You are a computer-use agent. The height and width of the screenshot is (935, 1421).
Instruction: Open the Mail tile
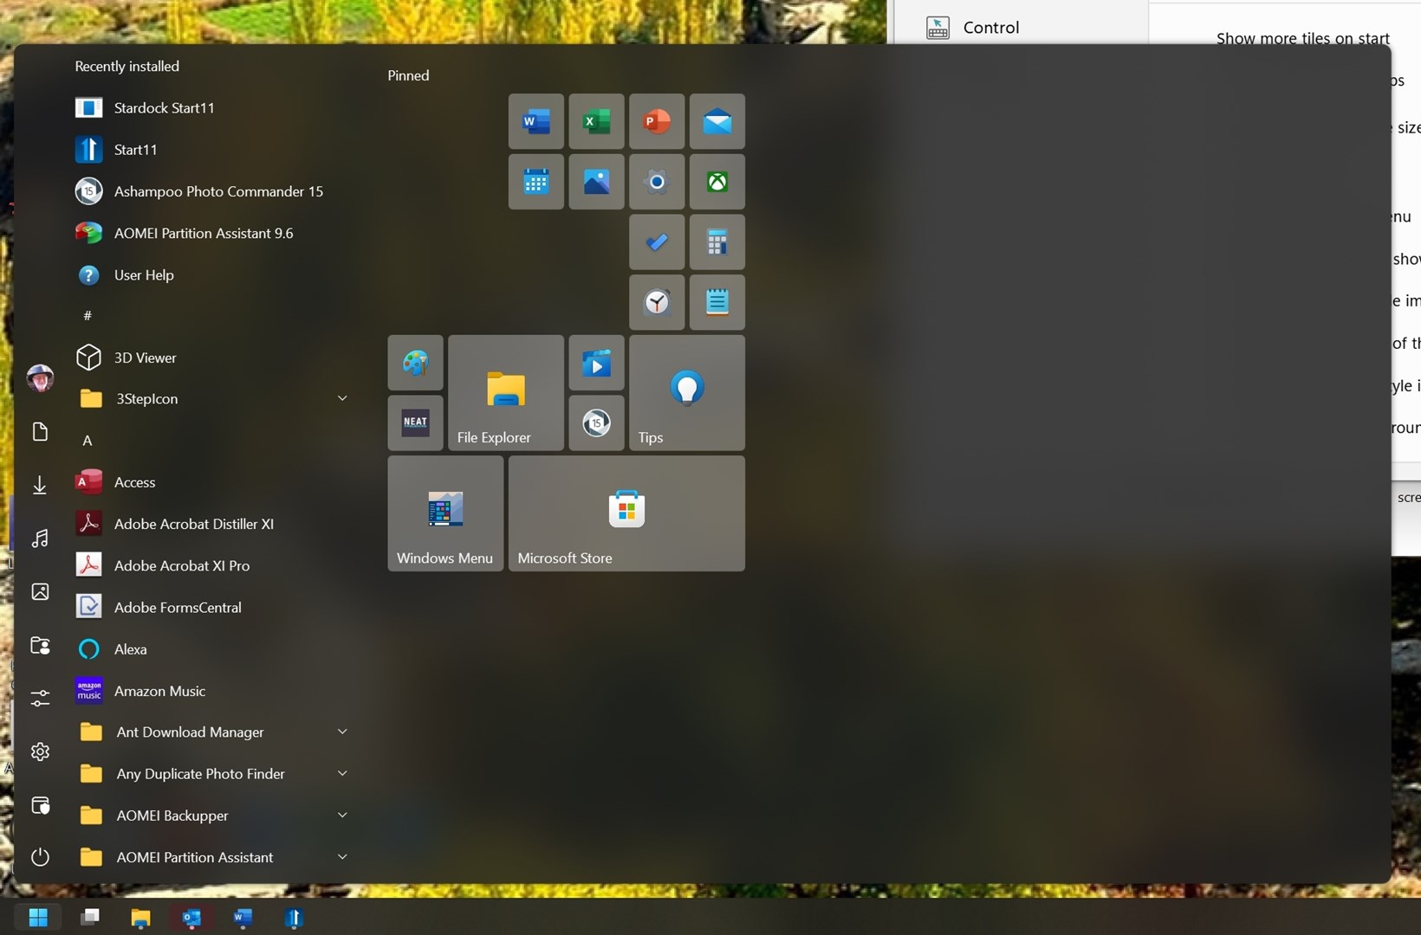coord(717,121)
